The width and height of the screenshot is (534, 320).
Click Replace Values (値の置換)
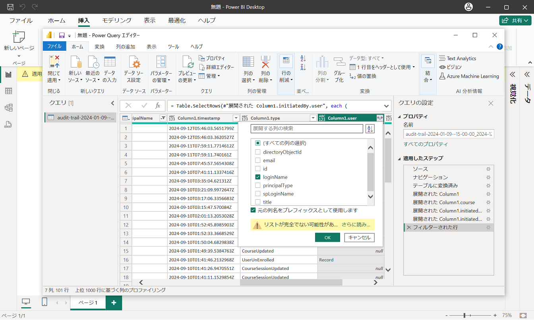(x=363, y=76)
